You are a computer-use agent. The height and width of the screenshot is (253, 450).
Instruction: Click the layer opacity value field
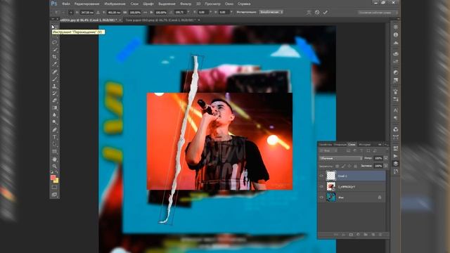pyautogui.click(x=378, y=158)
